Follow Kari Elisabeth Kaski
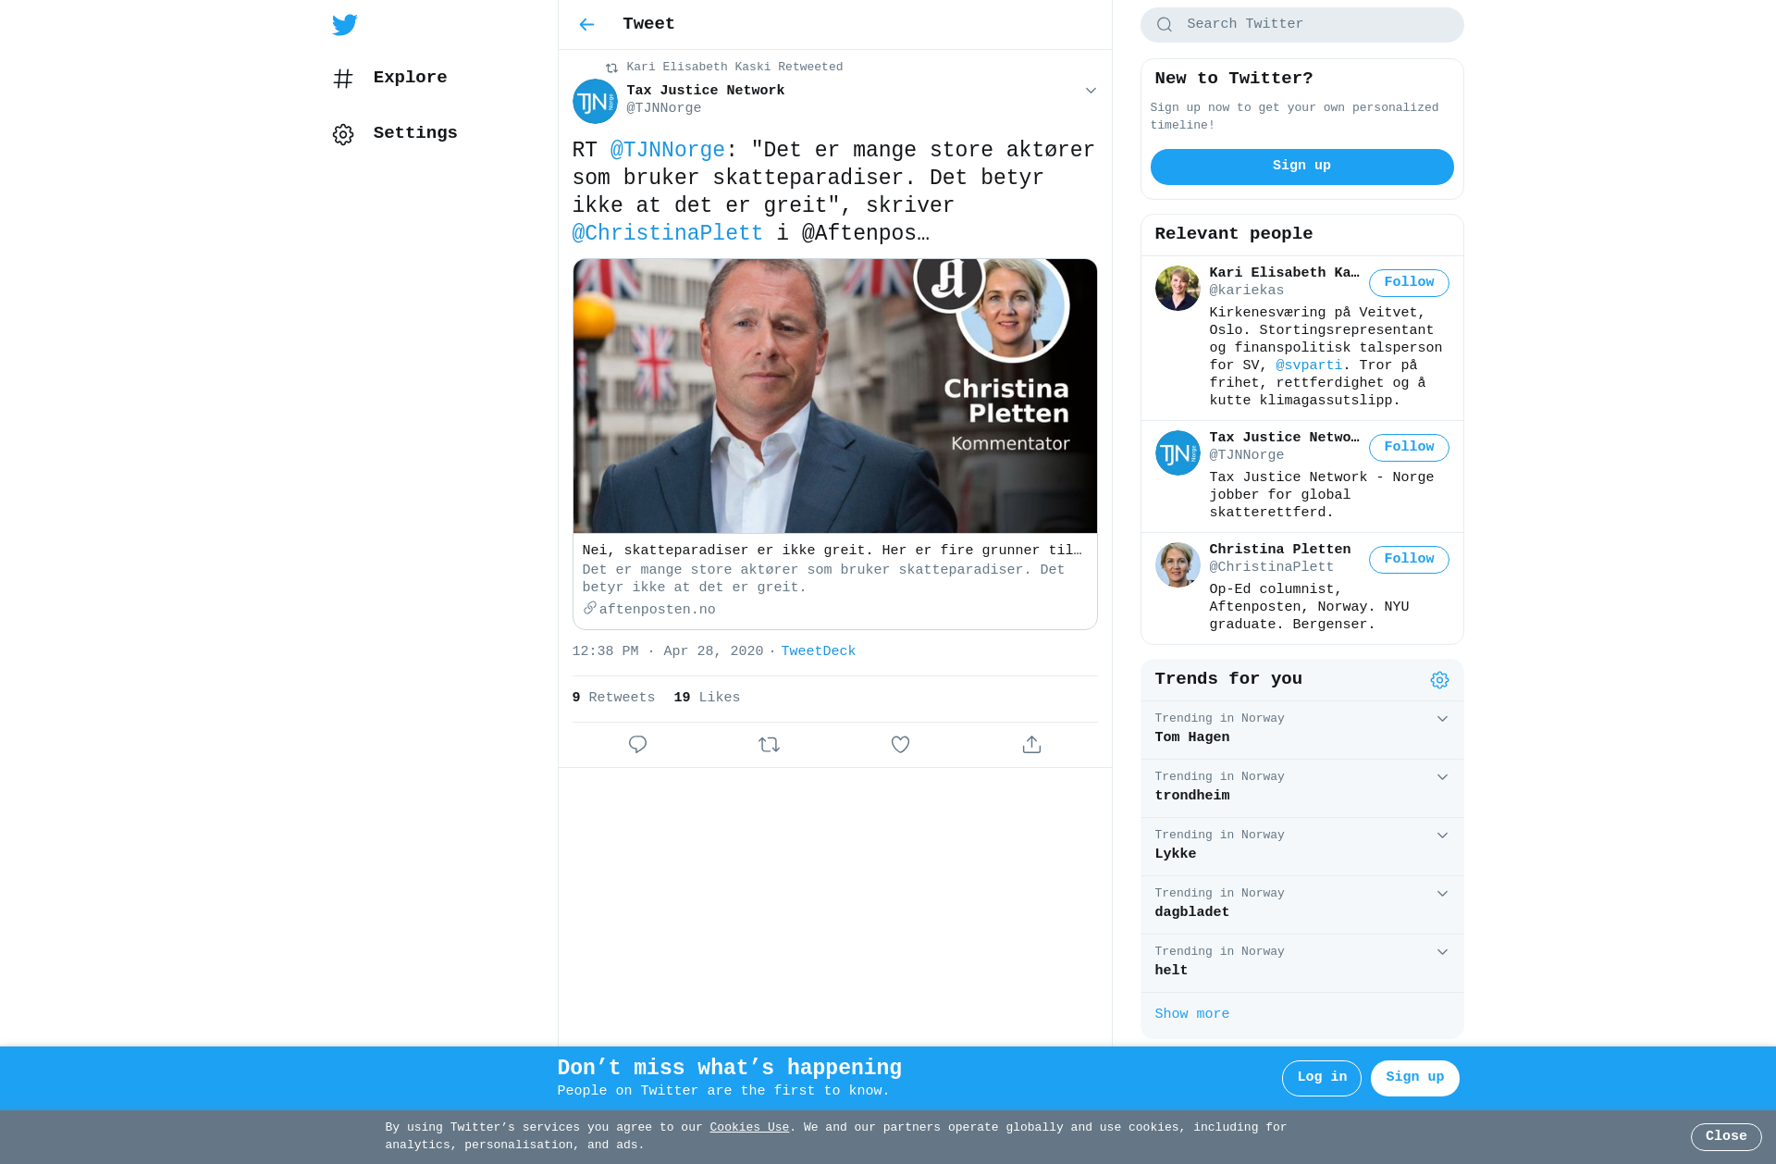1776x1164 pixels. [x=1409, y=283]
